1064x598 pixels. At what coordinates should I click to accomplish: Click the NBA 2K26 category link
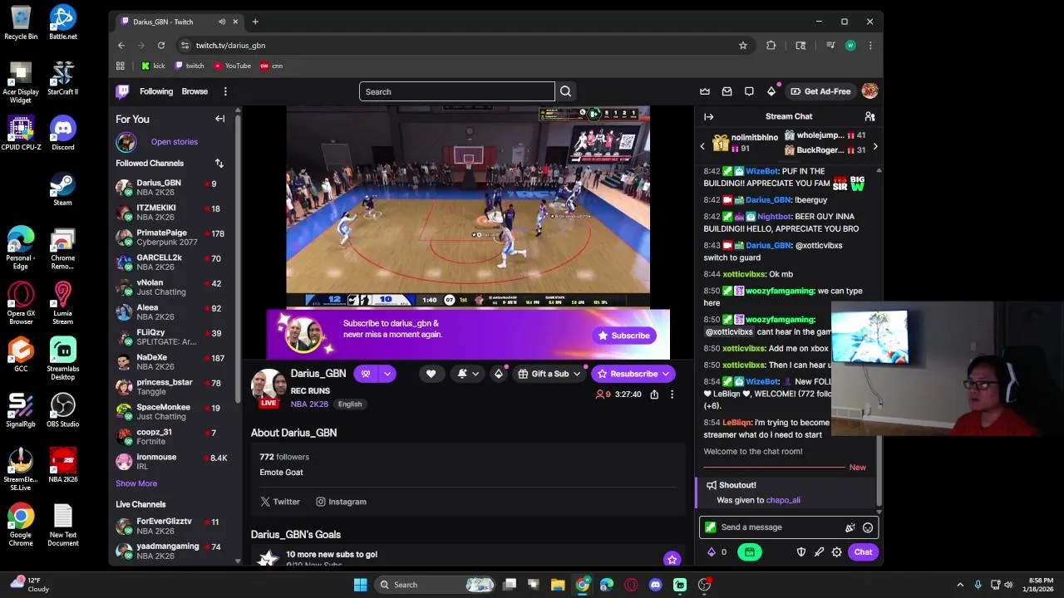pos(309,404)
